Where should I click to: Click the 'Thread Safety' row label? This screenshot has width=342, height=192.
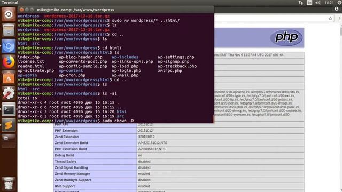pos(65,161)
